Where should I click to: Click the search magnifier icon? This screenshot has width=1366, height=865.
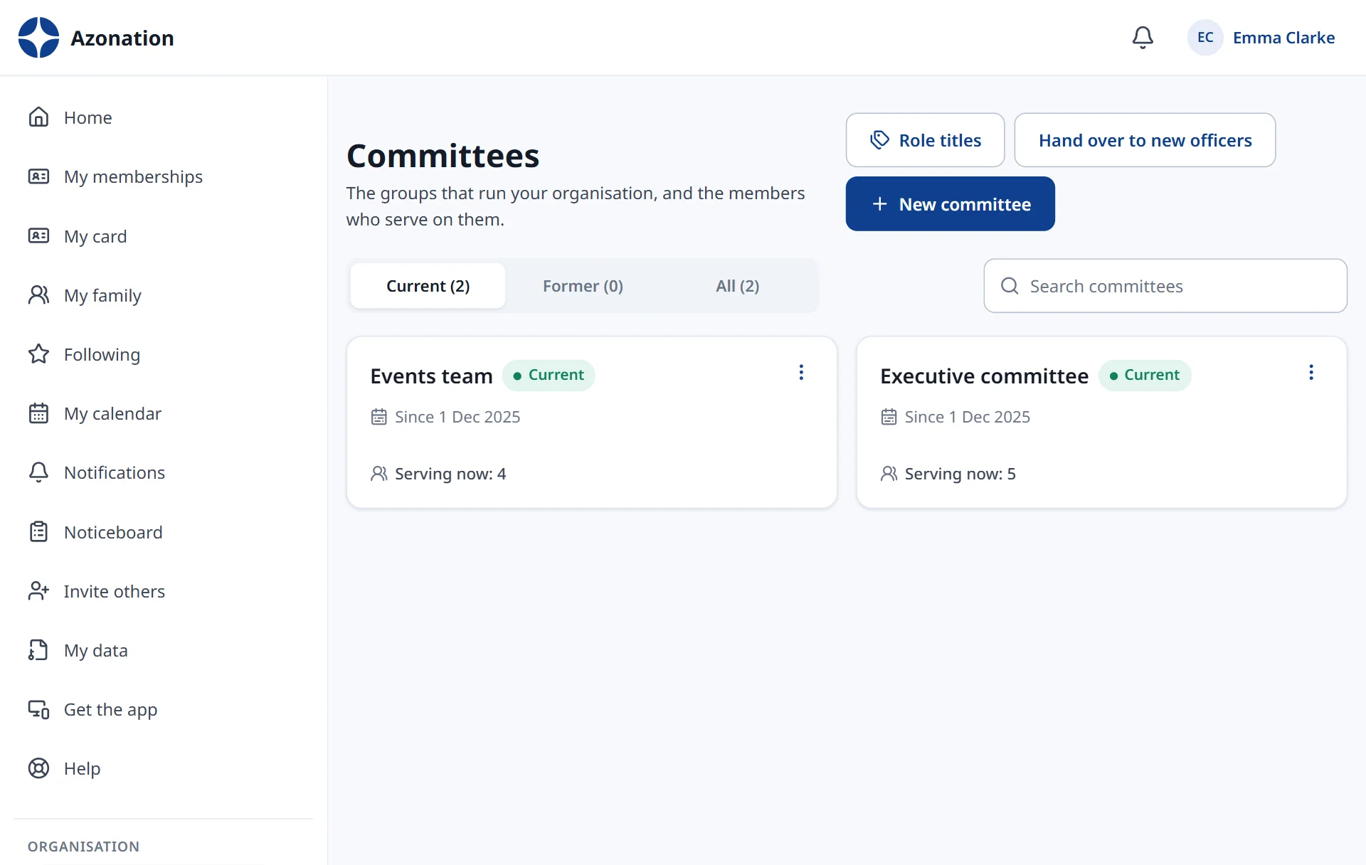pos(1010,286)
